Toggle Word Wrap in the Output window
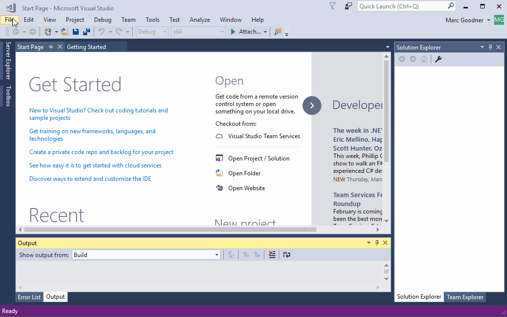The image size is (507, 317). coord(286,254)
